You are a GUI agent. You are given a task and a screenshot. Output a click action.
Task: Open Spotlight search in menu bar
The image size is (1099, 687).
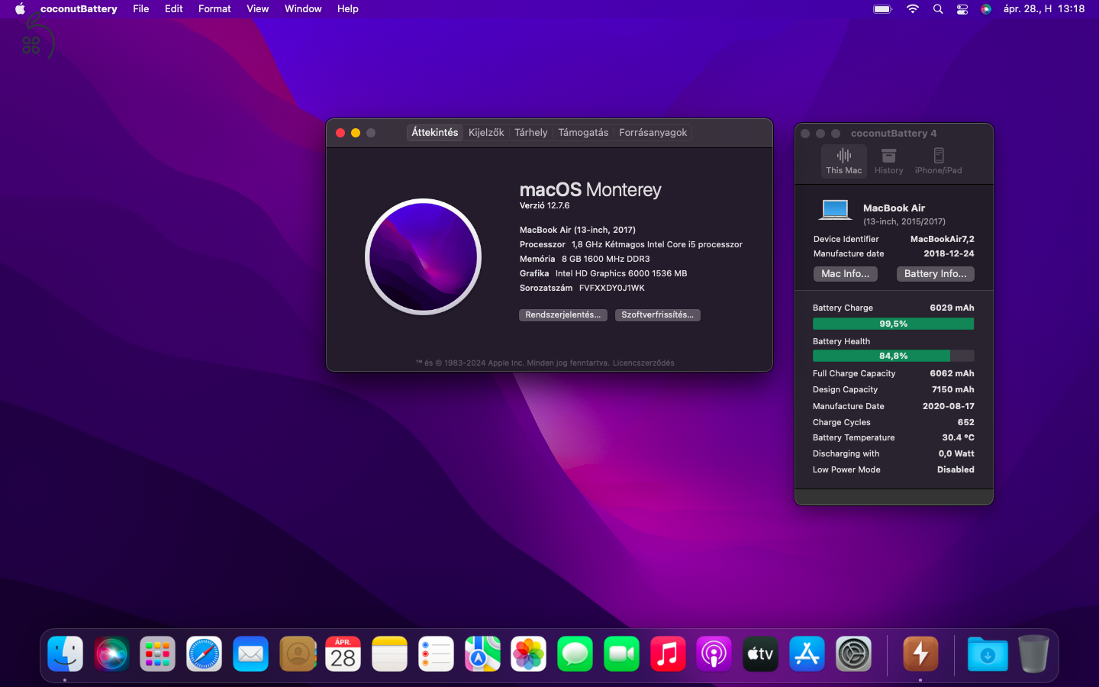pos(938,9)
